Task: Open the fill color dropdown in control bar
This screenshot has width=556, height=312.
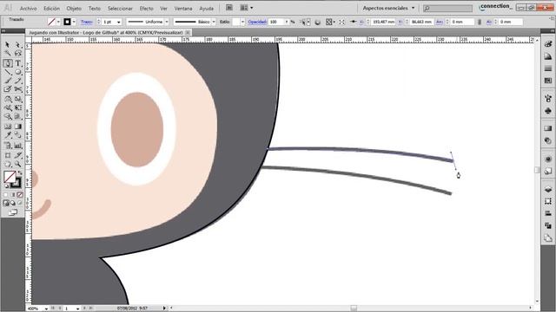Action: [x=58, y=22]
